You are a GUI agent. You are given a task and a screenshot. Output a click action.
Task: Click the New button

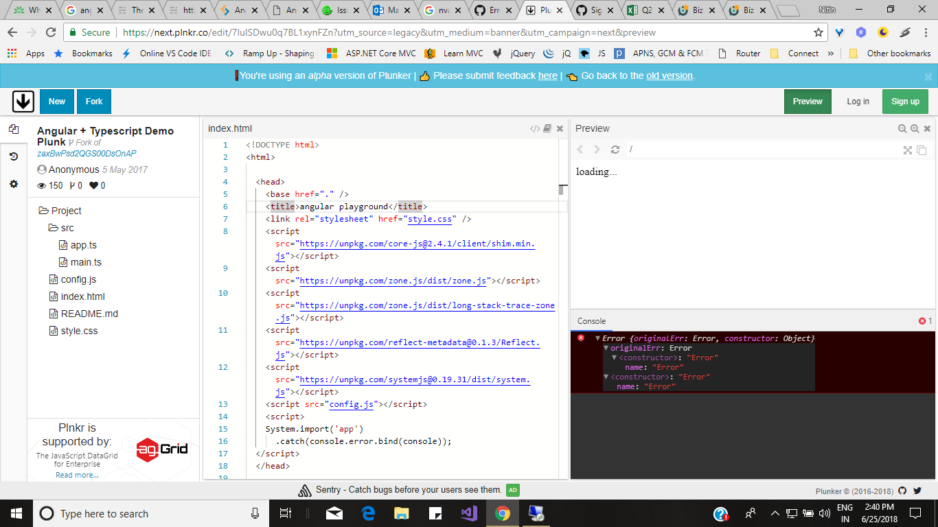56,101
